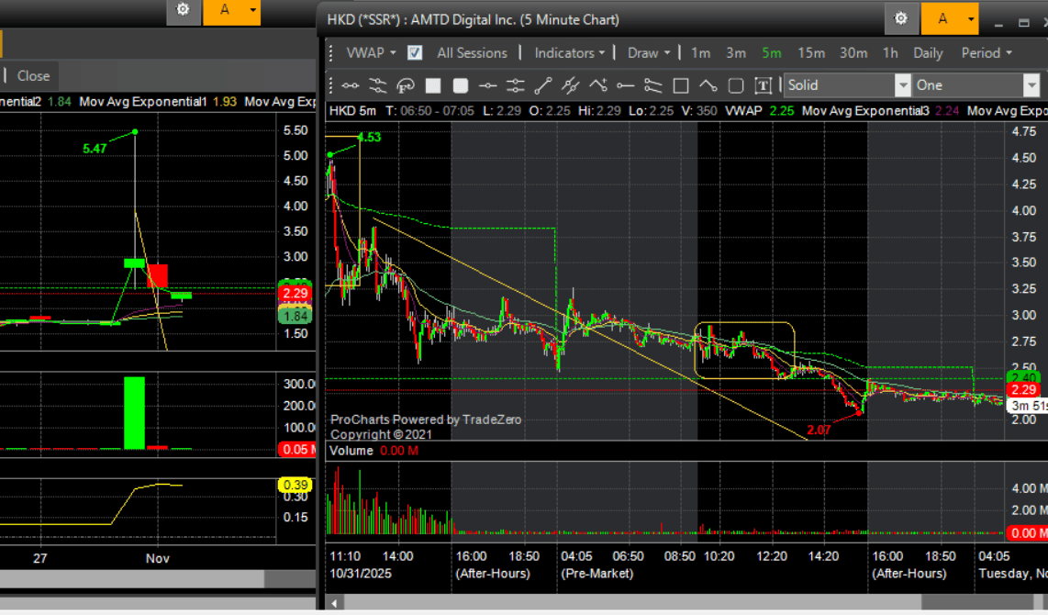Screen dimensions: 1048x615
Task: Click the 4.53 high annotation
Action: click(369, 137)
